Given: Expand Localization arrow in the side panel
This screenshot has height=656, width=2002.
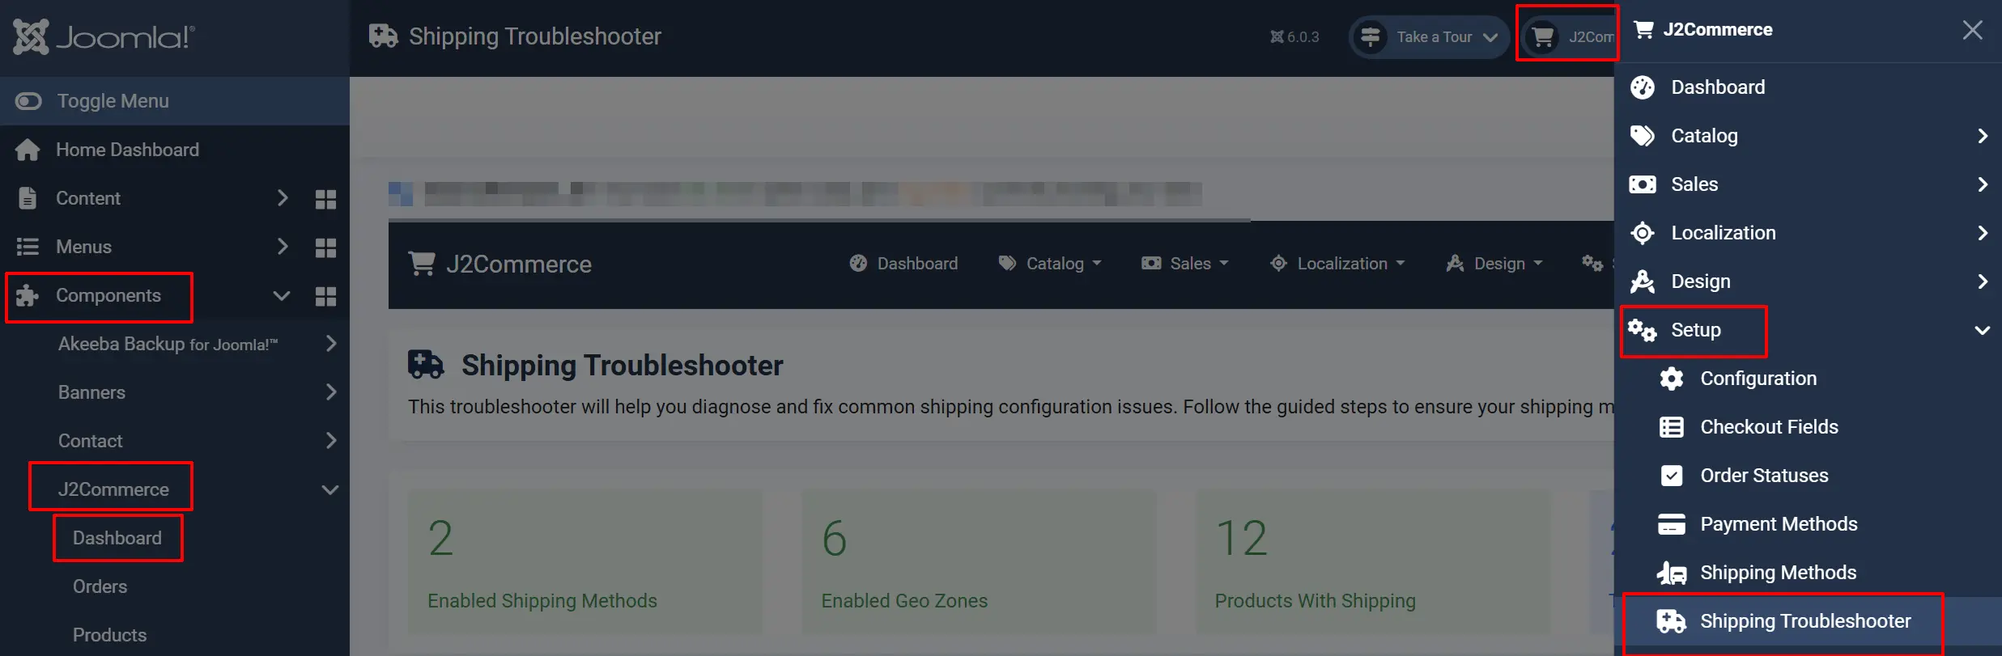Looking at the screenshot, I should tap(1983, 233).
